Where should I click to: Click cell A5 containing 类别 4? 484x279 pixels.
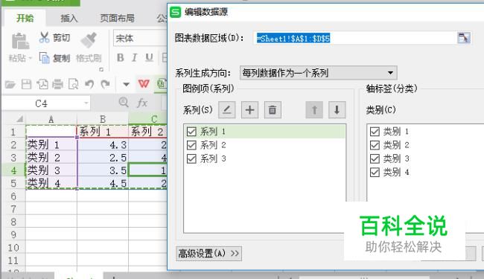point(51,183)
